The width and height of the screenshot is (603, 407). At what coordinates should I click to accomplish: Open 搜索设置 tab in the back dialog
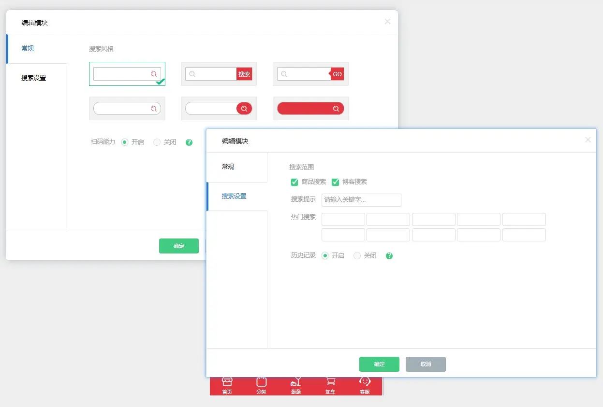[34, 78]
